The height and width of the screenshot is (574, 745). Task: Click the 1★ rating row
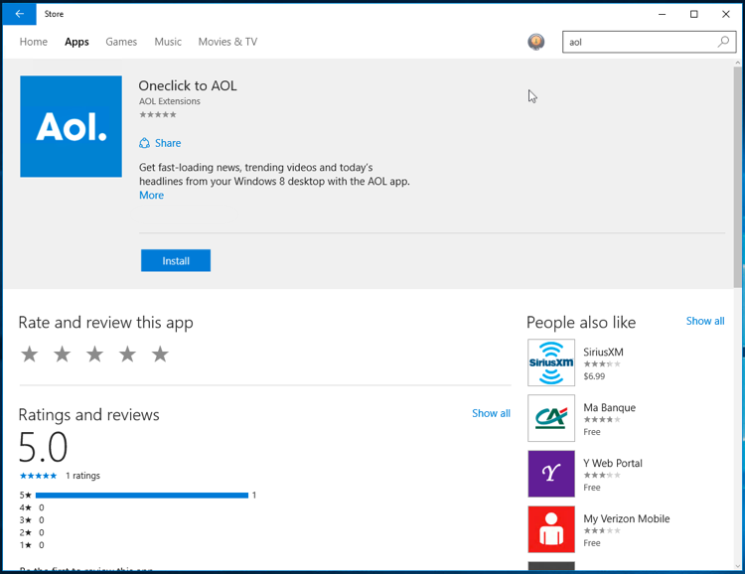32,545
